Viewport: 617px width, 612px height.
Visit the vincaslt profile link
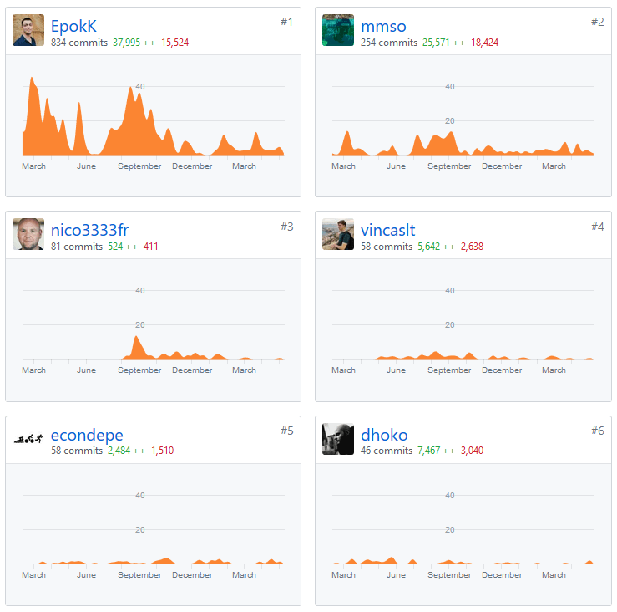[x=387, y=230]
